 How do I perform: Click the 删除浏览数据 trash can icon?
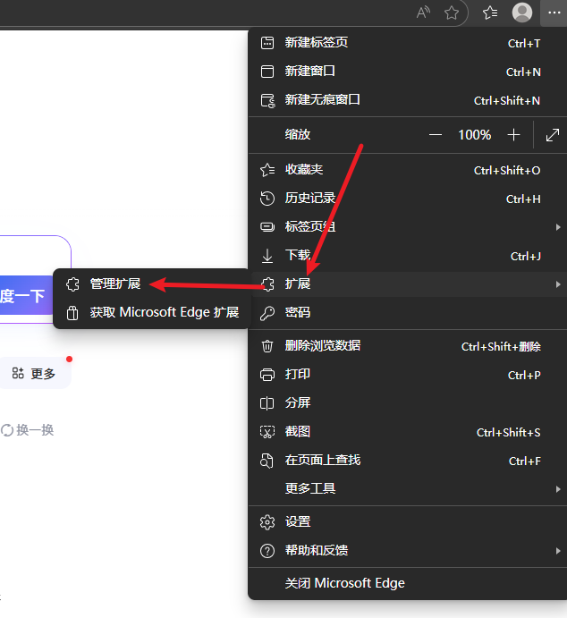tap(267, 346)
